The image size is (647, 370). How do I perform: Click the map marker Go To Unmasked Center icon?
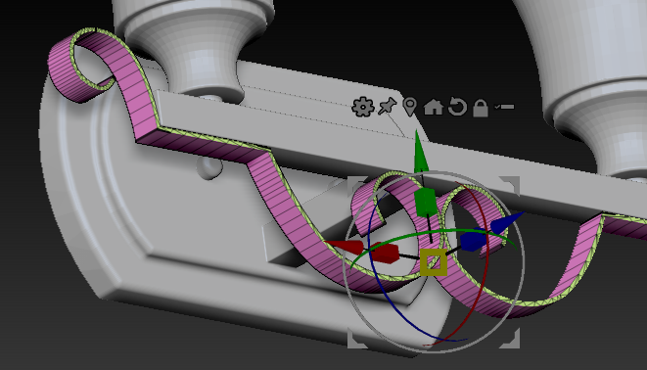(x=410, y=107)
